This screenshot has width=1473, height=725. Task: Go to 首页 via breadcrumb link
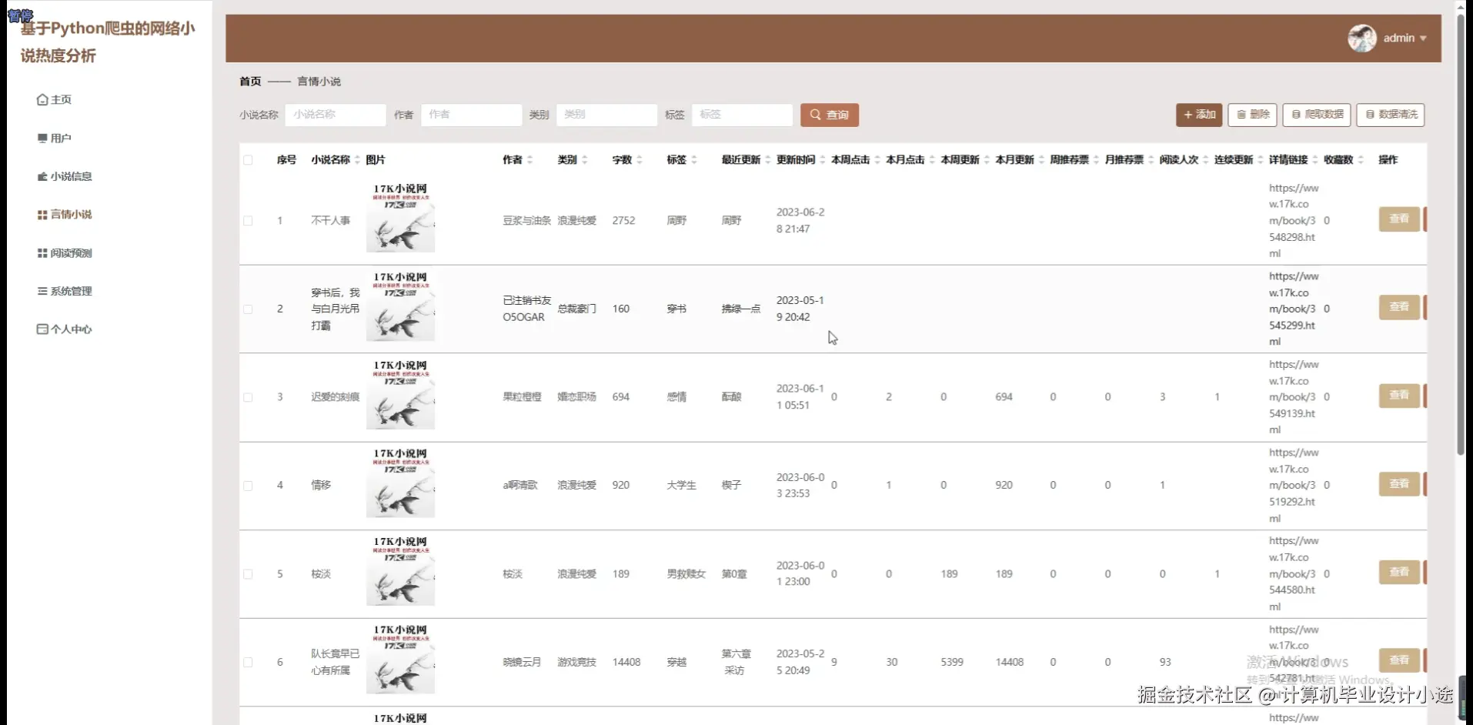tap(250, 82)
